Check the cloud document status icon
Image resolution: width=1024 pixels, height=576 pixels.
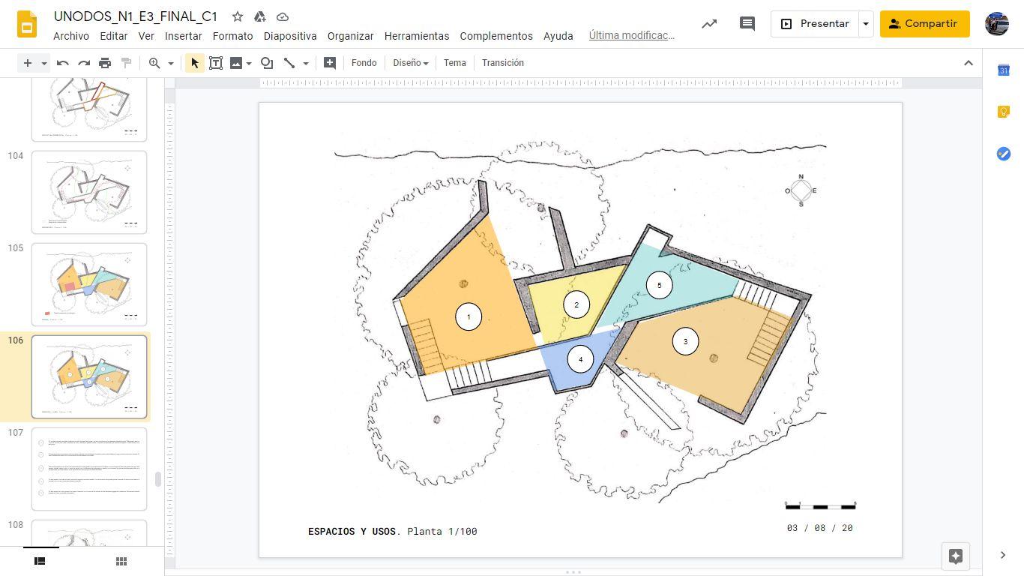click(x=283, y=16)
